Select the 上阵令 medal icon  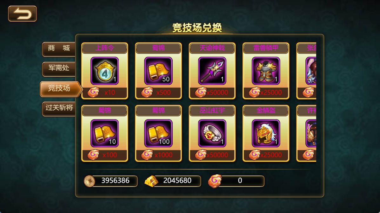(x=104, y=71)
